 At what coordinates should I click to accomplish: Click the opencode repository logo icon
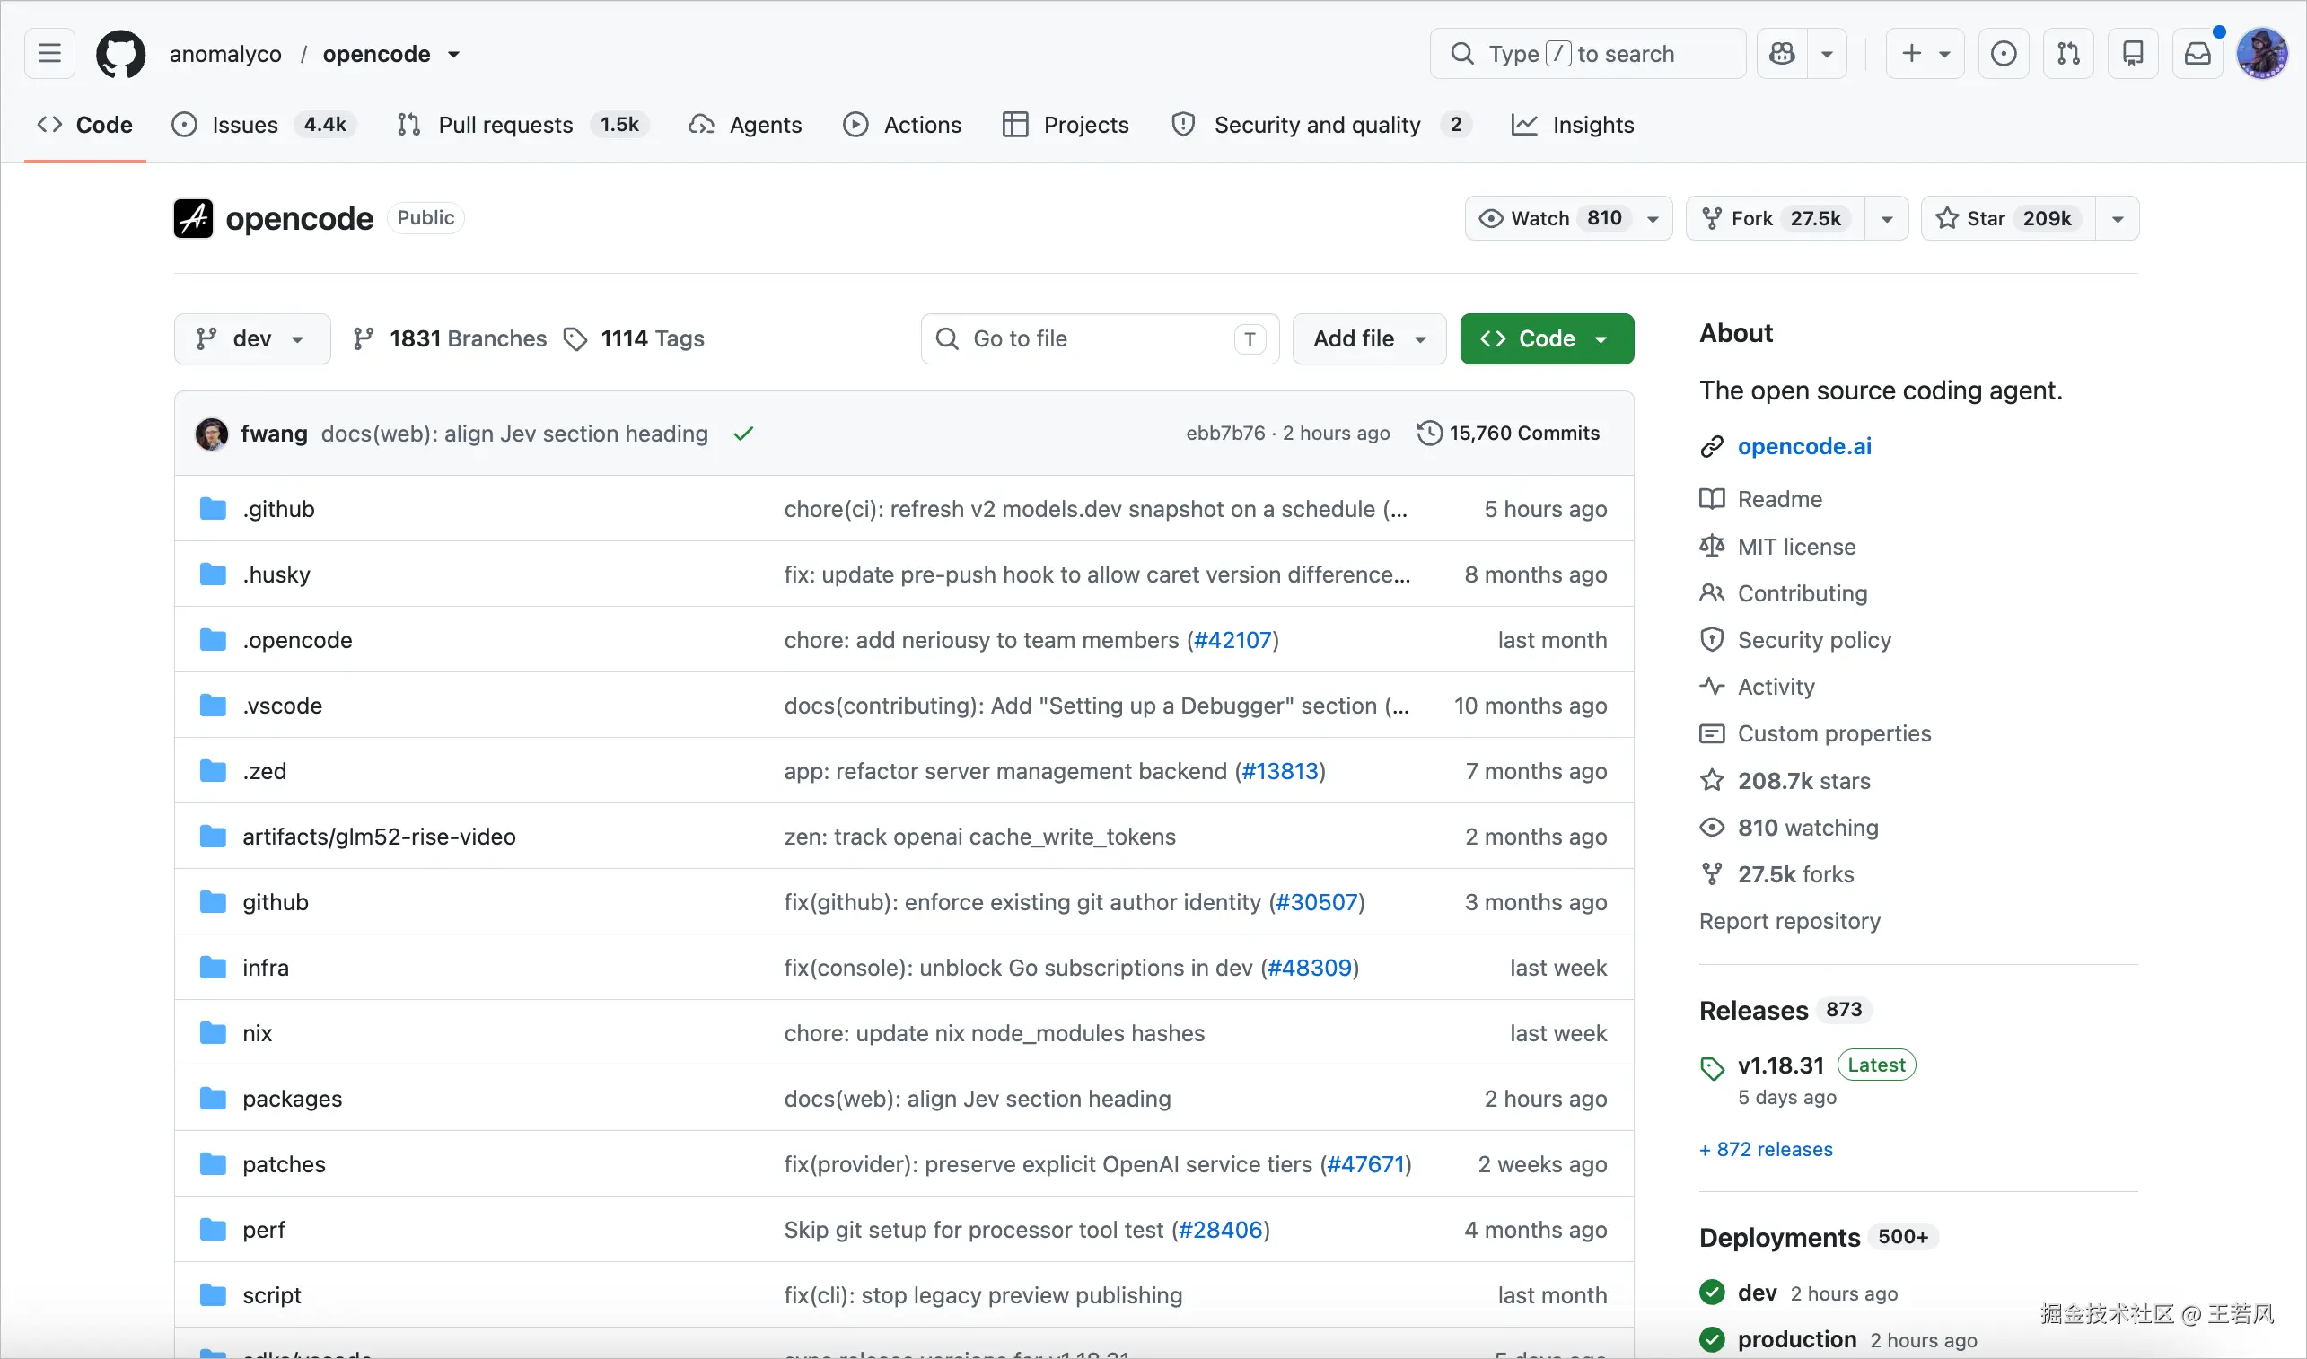(x=193, y=218)
